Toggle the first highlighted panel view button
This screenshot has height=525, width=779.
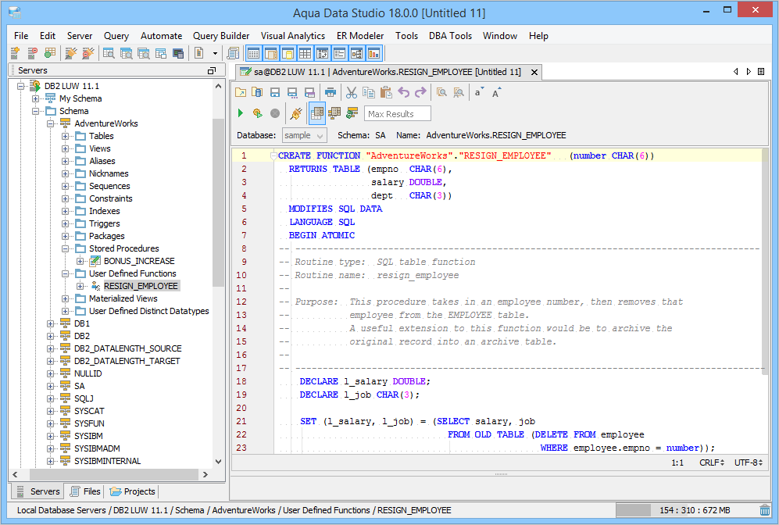[x=254, y=53]
